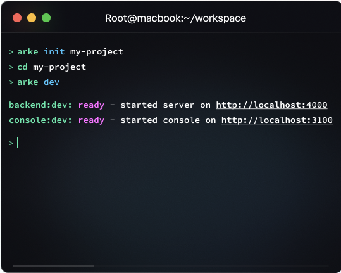Click the horizontal scrollbar thumb at bottom

click(x=53, y=266)
